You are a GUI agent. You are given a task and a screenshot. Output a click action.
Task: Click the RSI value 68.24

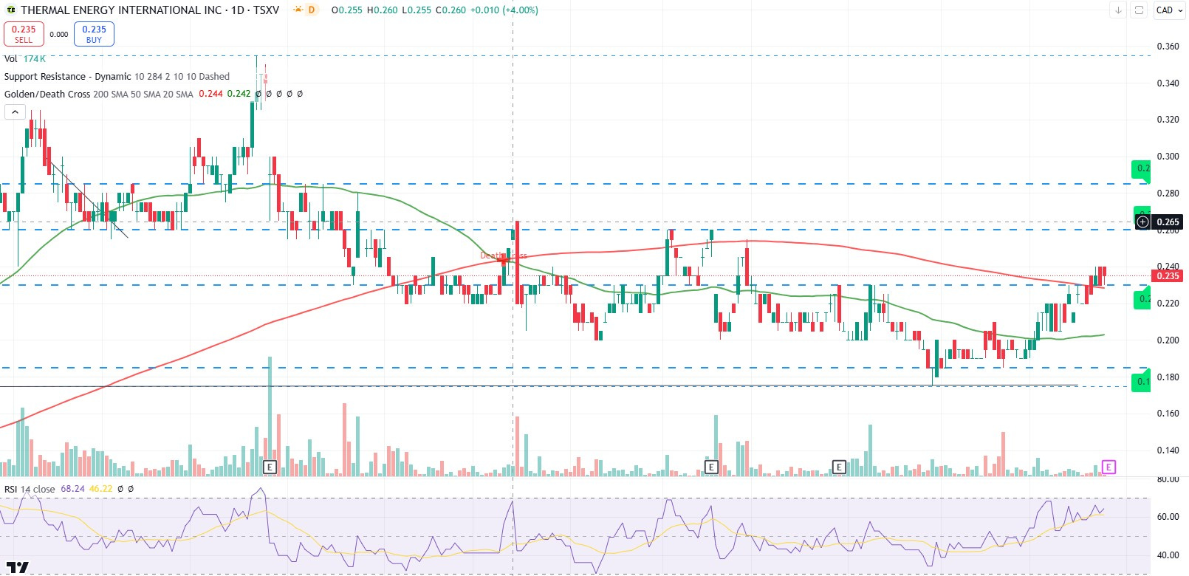tap(72, 489)
